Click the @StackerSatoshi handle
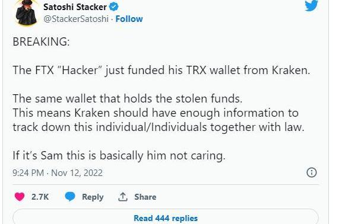 point(76,19)
